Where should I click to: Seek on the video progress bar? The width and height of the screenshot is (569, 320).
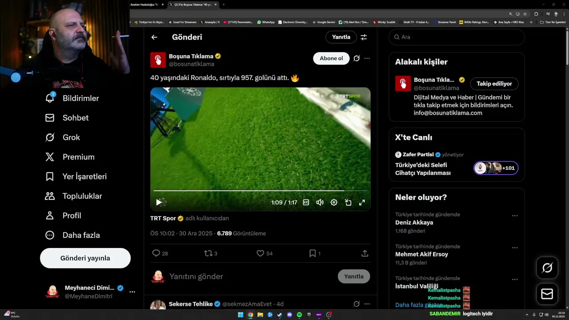click(260, 191)
